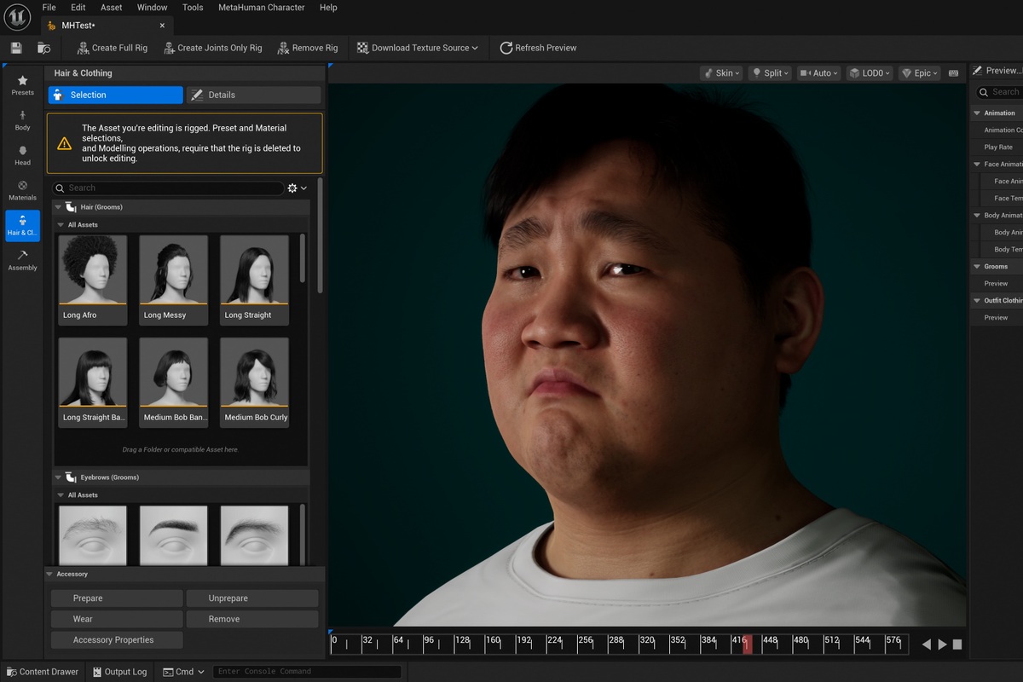Open the Skin viewport dropdown
The height and width of the screenshot is (682, 1023).
tap(721, 73)
